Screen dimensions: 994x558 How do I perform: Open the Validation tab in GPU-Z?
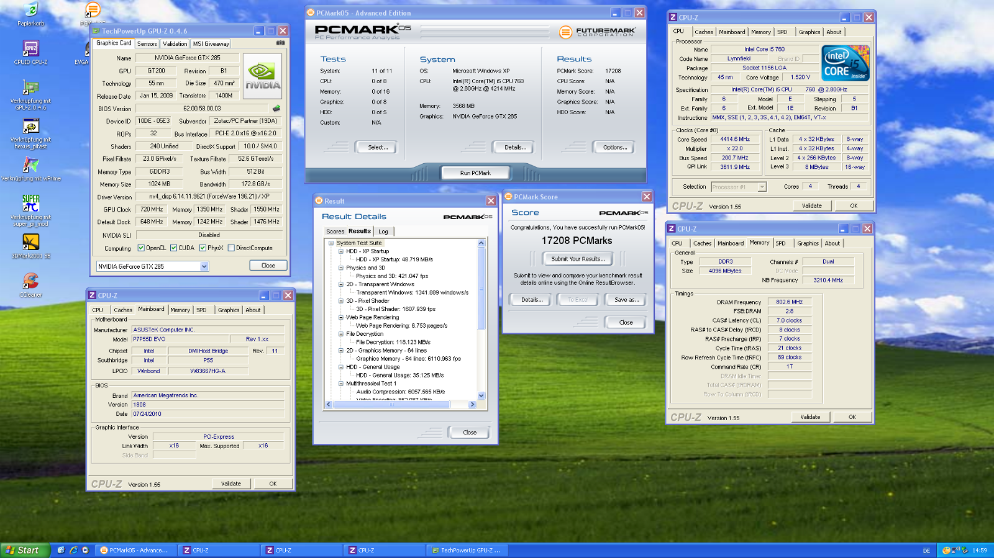click(175, 43)
